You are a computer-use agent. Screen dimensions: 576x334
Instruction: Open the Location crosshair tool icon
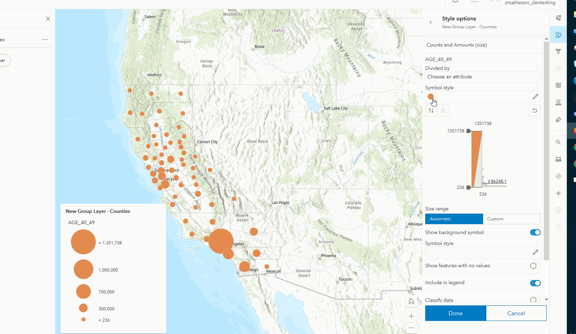click(558, 193)
